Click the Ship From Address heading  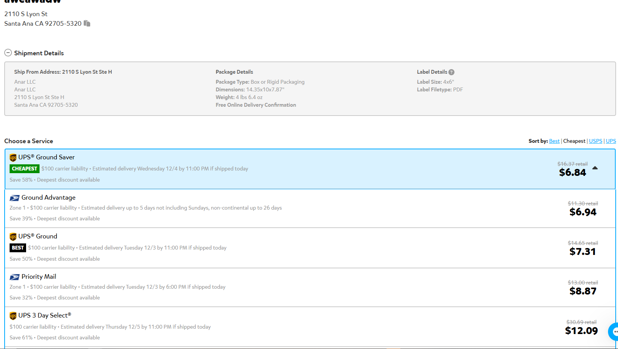63,72
